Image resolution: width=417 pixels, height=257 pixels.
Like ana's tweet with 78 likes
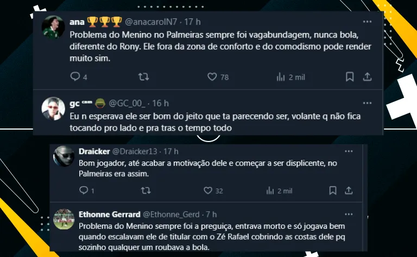213,77
